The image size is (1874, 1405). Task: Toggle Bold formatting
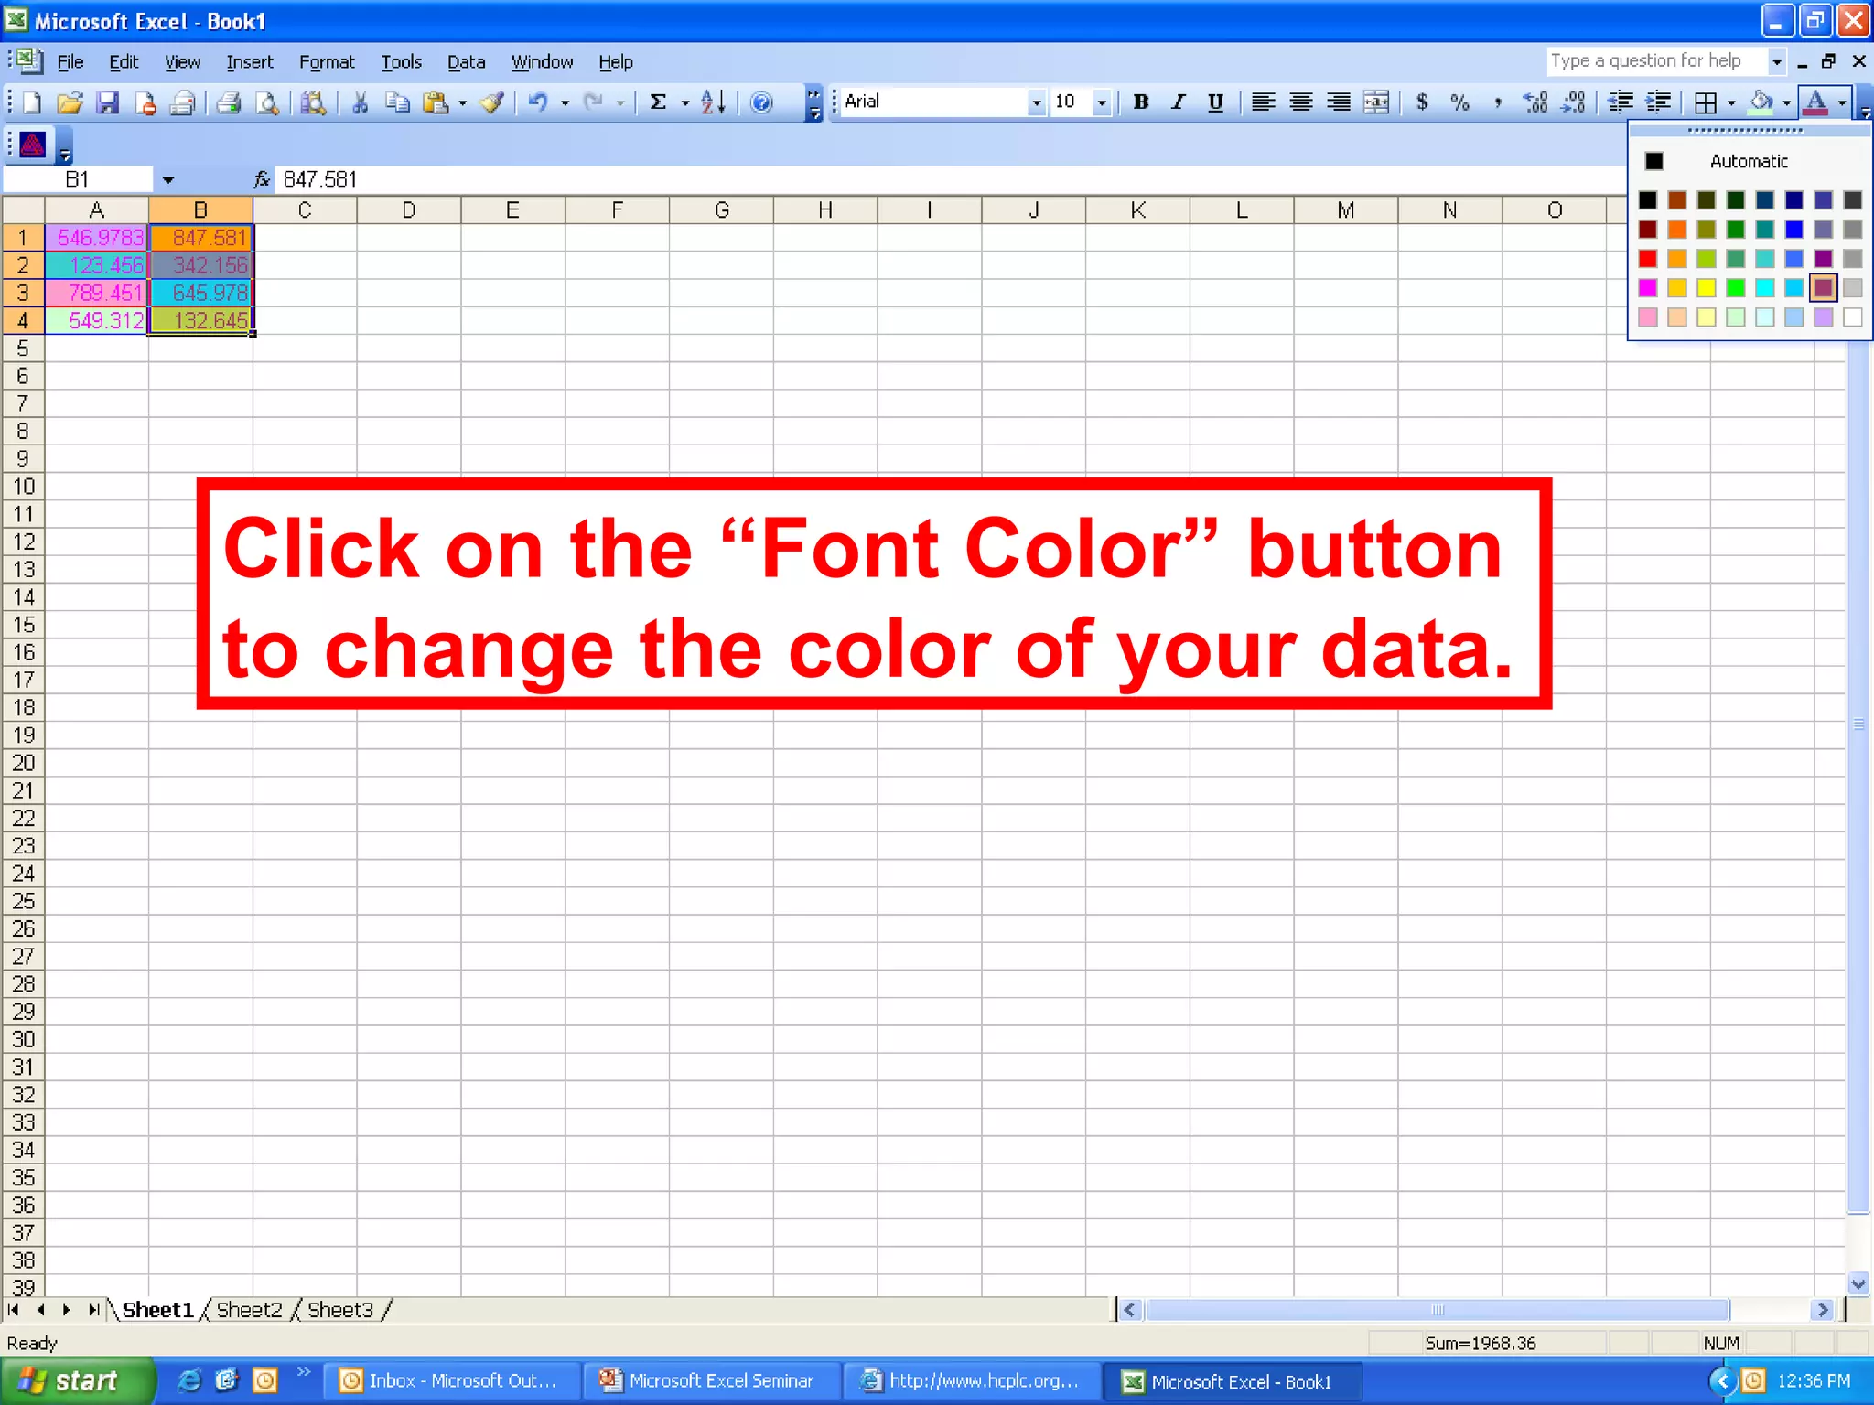coord(1140,102)
